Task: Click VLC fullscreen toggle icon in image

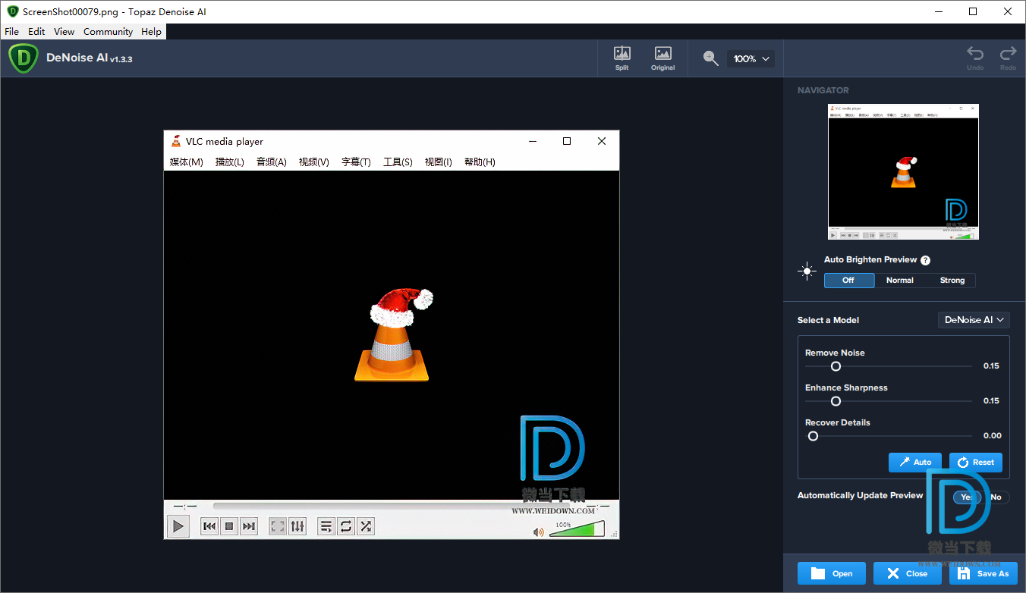Action: pos(278,526)
